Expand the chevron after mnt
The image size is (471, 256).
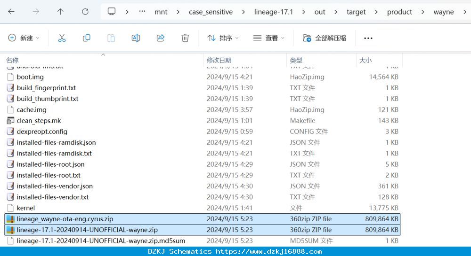(178, 12)
